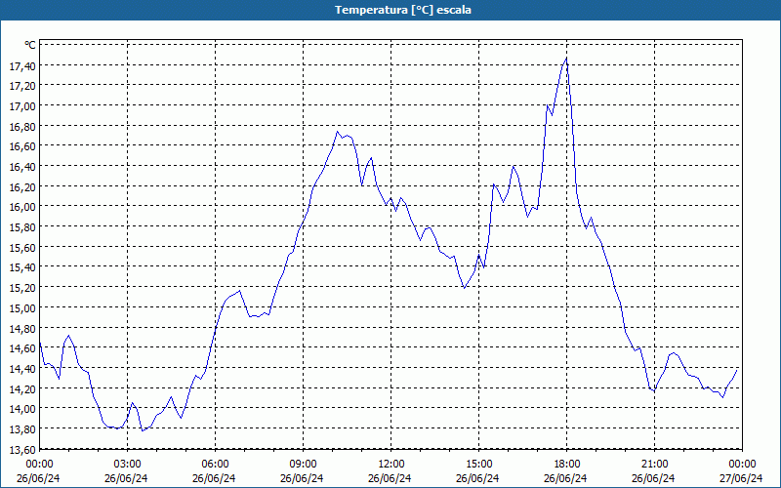Click the 27/06/24 date label
The image size is (781, 488).
tap(741, 478)
